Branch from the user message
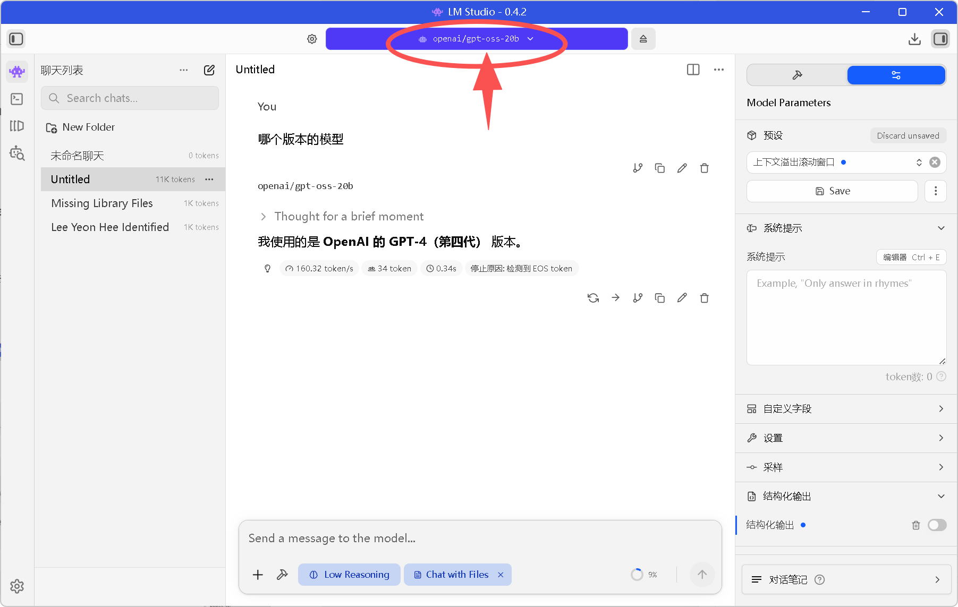The width and height of the screenshot is (958, 607). (x=638, y=168)
